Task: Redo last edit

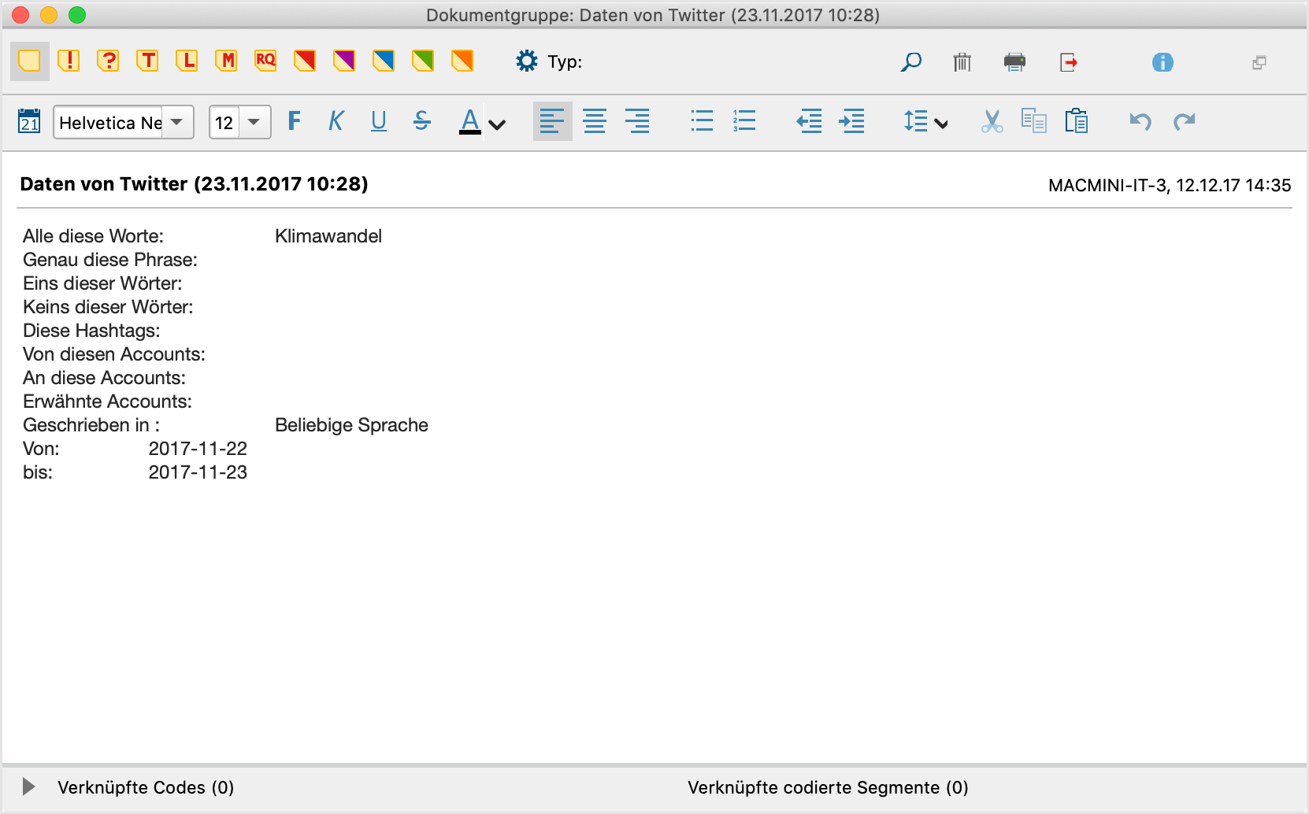Action: pos(1184,121)
